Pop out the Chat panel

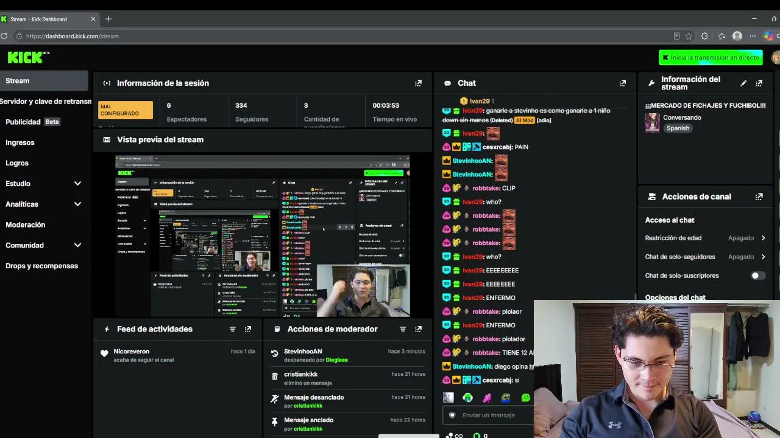click(x=622, y=83)
